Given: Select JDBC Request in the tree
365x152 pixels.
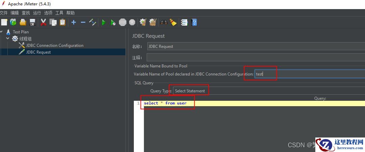Looking at the screenshot, I should pos(39,52).
